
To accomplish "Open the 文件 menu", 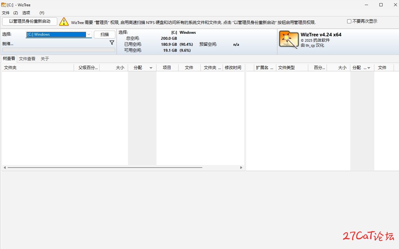I will pyautogui.click(x=6, y=13).
